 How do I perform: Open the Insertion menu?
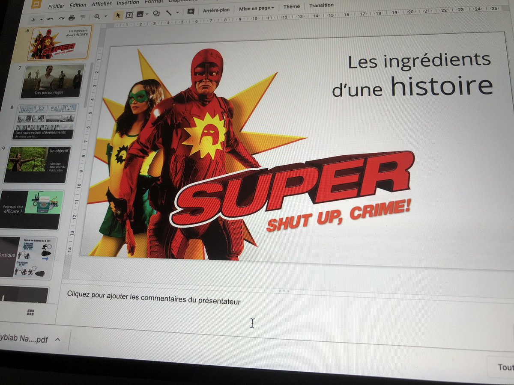click(128, 3)
